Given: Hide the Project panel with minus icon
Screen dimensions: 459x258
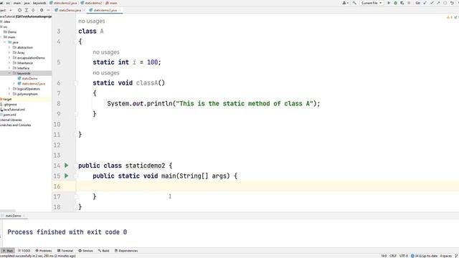Looking at the screenshot, I should tap(48, 10).
